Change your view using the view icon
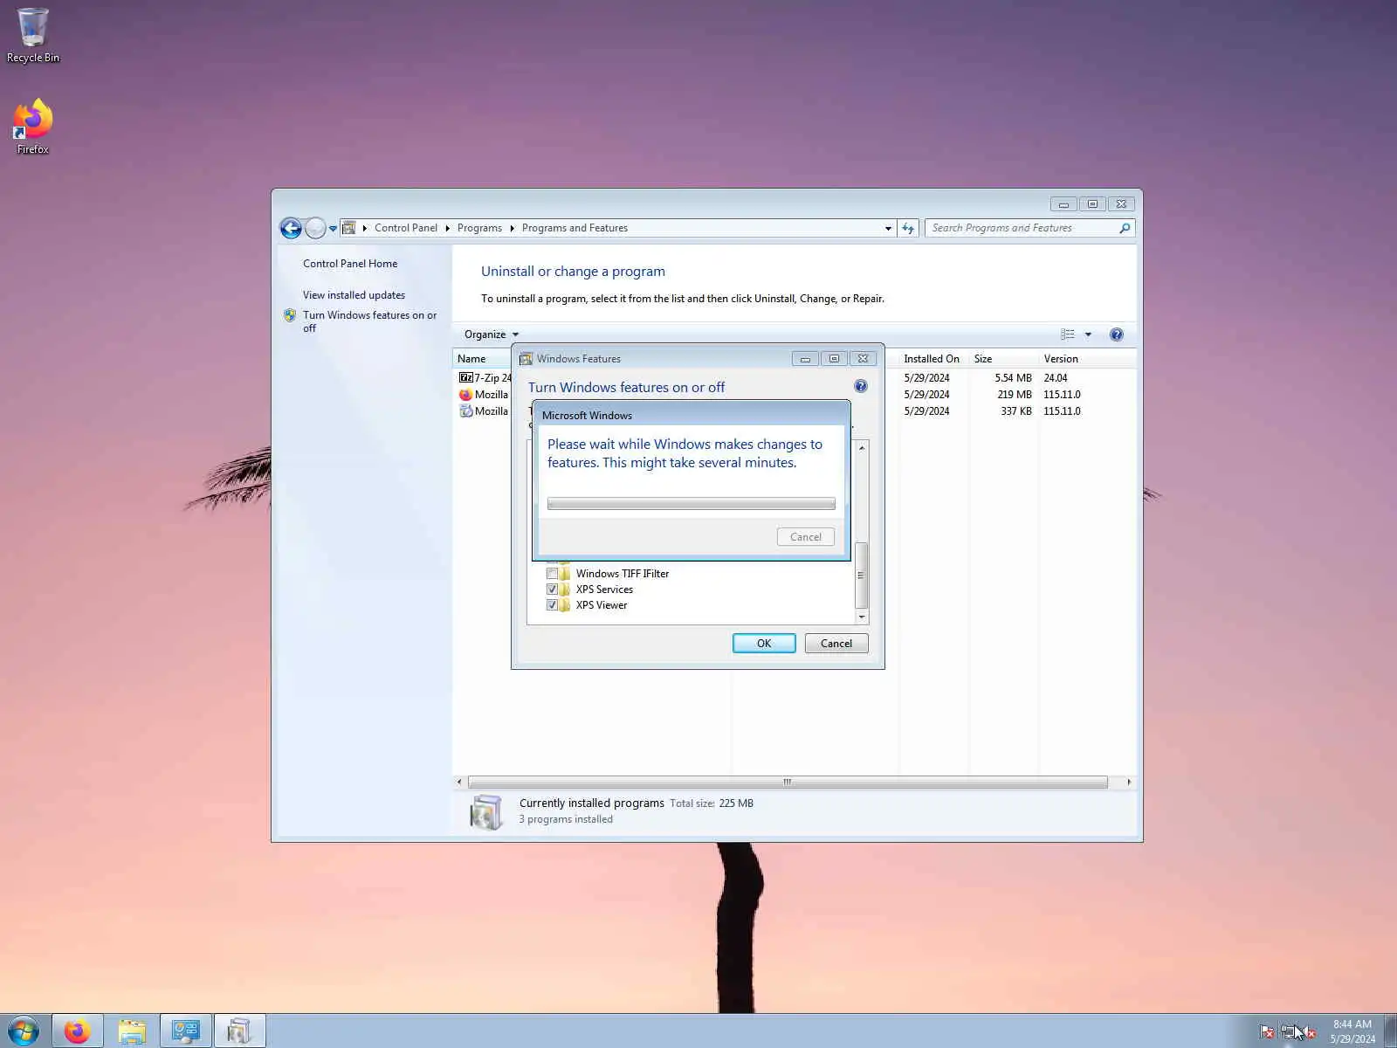This screenshot has width=1397, height=1048. (x=1067, y=334)
